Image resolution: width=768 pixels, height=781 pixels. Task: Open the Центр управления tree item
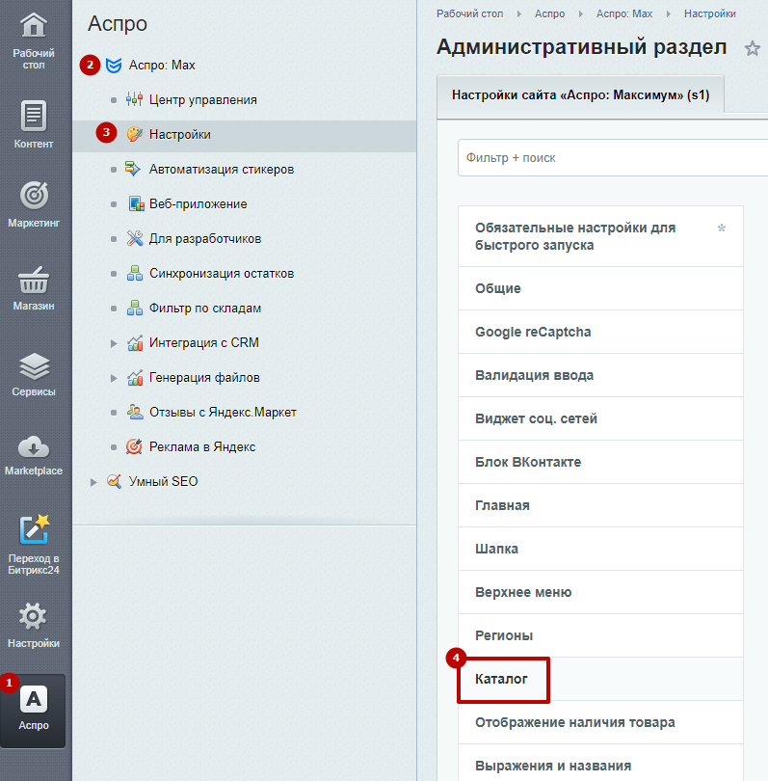203,99
